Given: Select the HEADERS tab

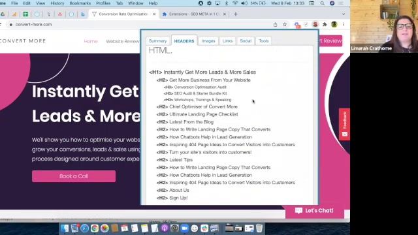Looking at the screenshot, I should point(184,40).
